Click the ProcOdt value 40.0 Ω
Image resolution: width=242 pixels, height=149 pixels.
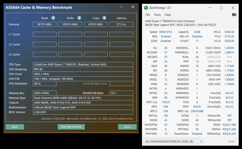click(x=229, y=93)
